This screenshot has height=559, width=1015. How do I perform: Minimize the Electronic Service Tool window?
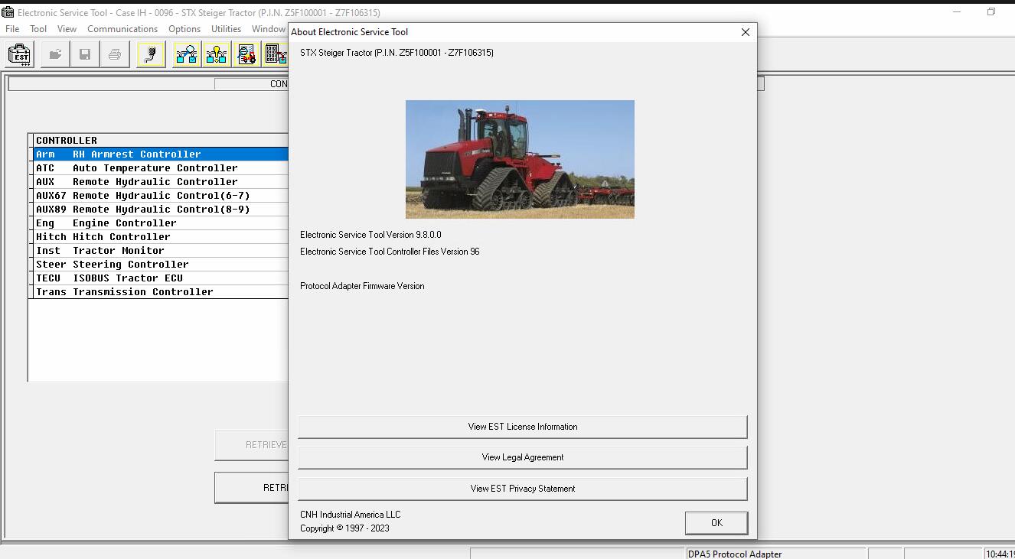(958, 12)
